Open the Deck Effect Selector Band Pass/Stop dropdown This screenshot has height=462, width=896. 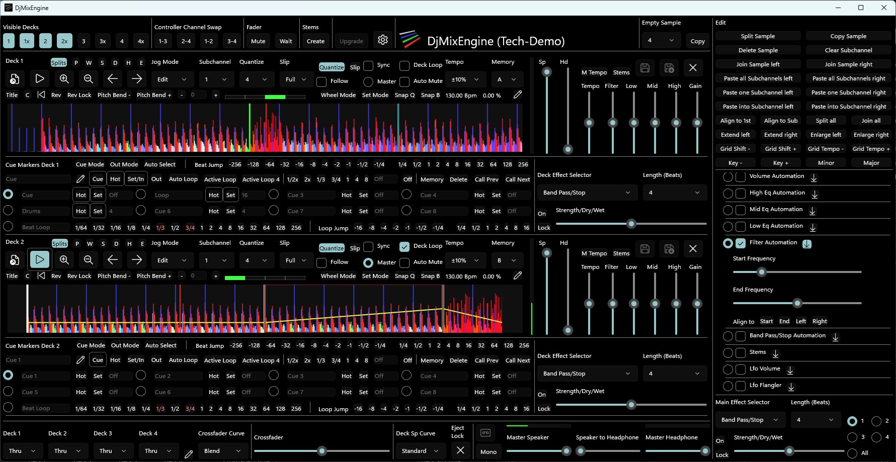(x=587, y=192)
